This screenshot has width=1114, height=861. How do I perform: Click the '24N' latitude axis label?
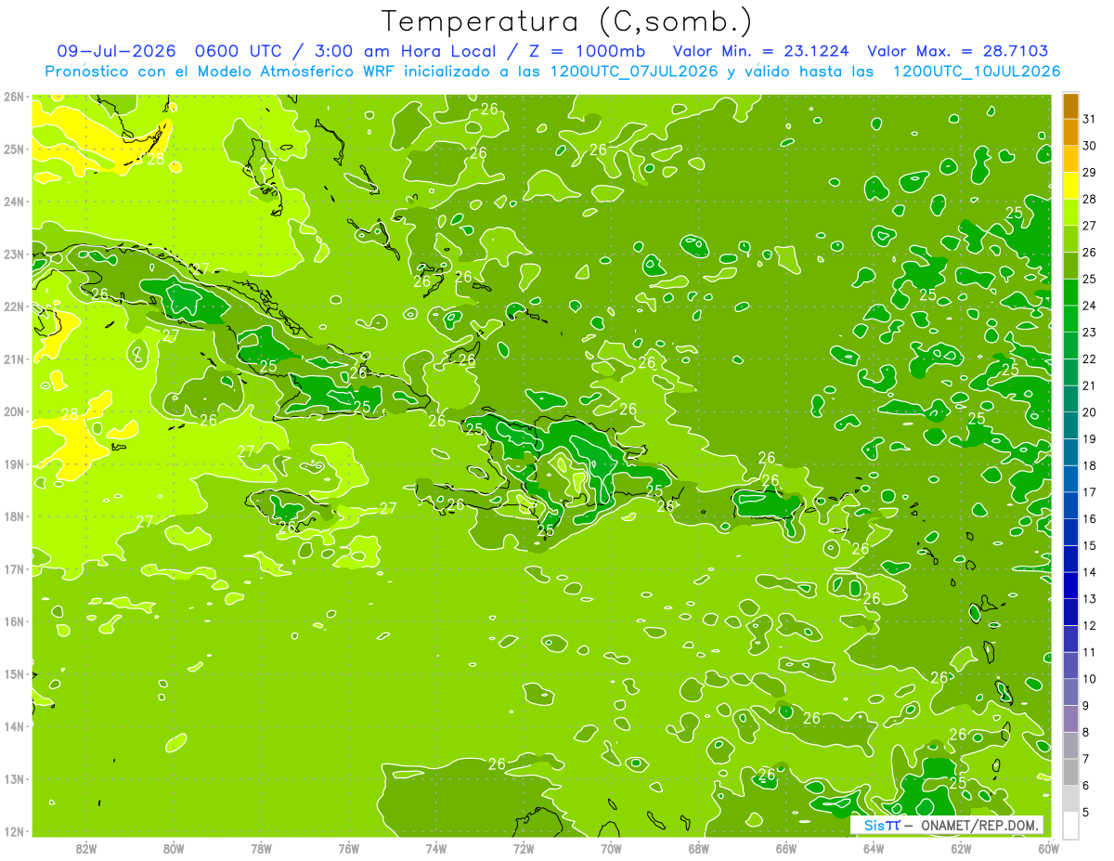tap(13, 202)
